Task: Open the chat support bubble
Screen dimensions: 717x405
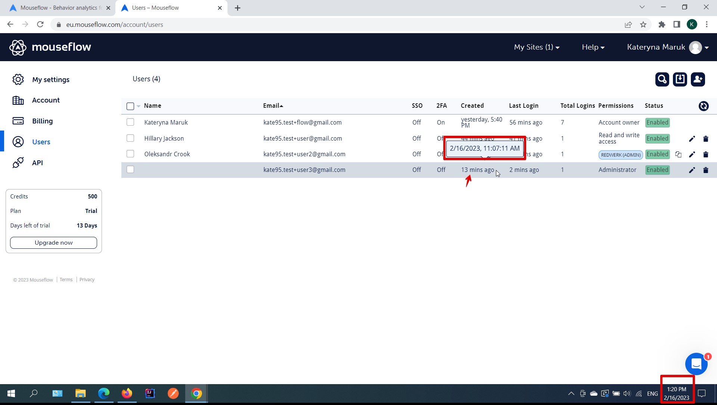Action: click(x=696, y=364)
